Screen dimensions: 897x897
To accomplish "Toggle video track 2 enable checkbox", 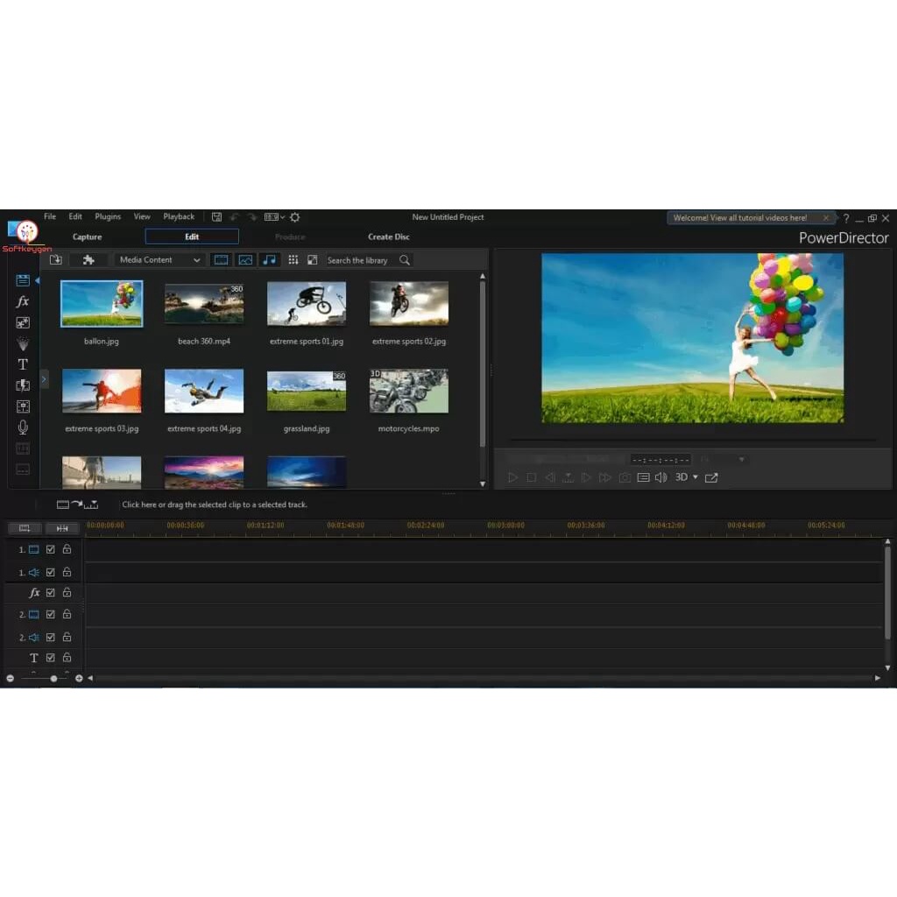I will 50,614.
